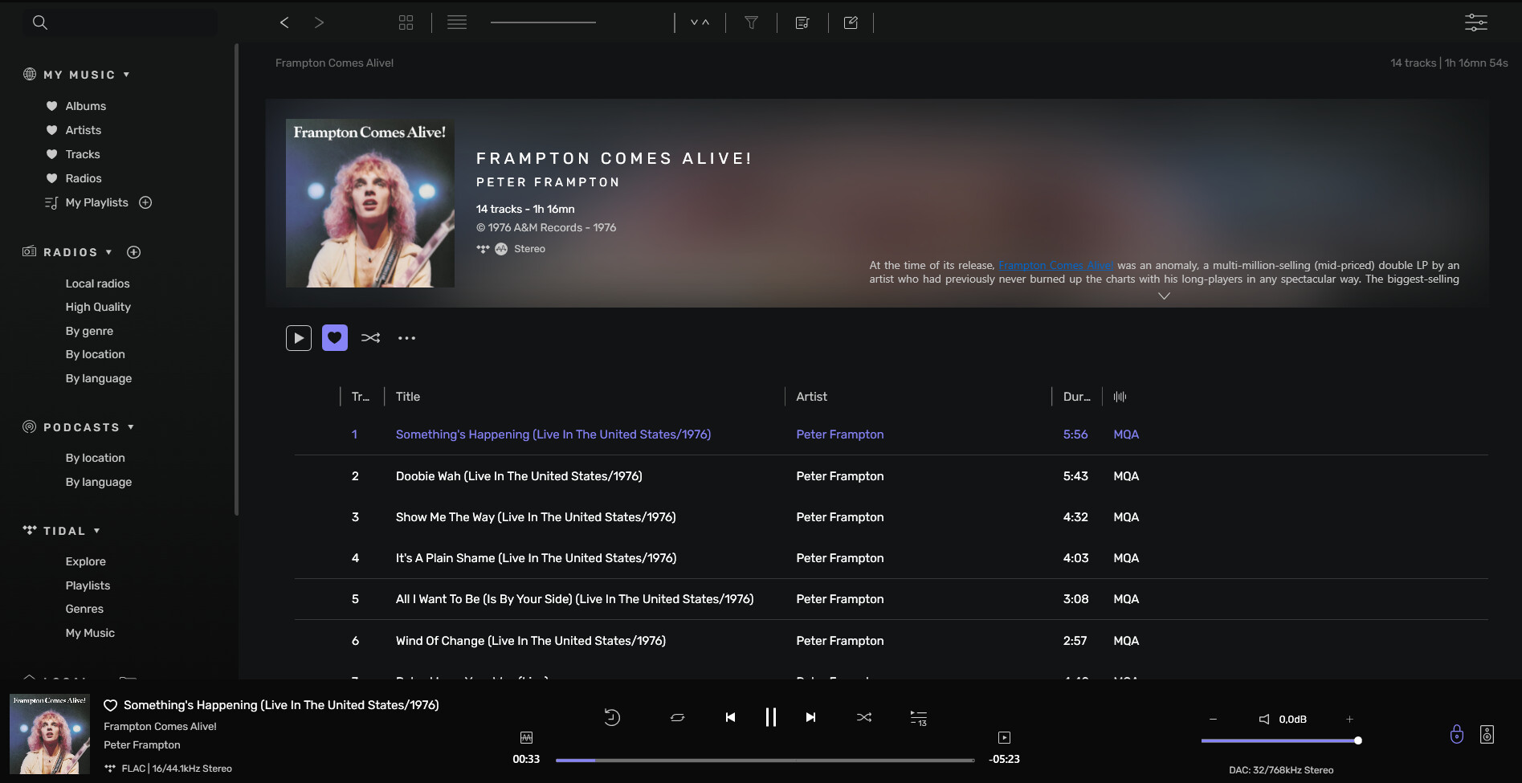
Task: Open TIDAL Genres
Action: tap(84, 609)
